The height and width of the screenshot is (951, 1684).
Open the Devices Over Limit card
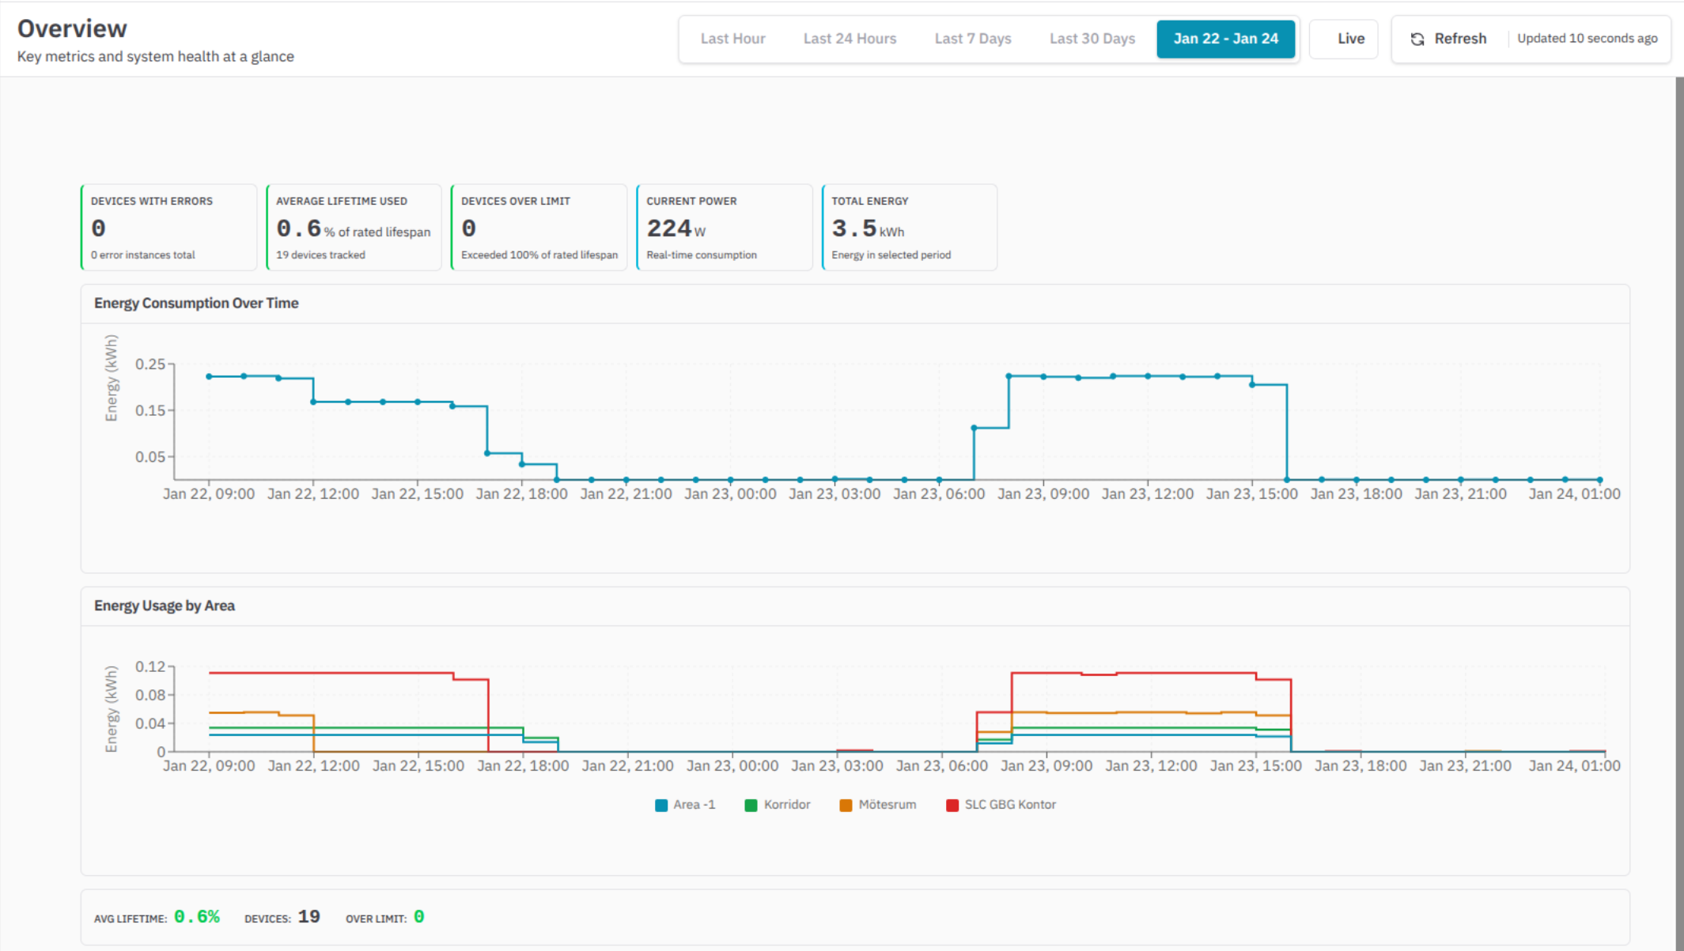point(539,228)
